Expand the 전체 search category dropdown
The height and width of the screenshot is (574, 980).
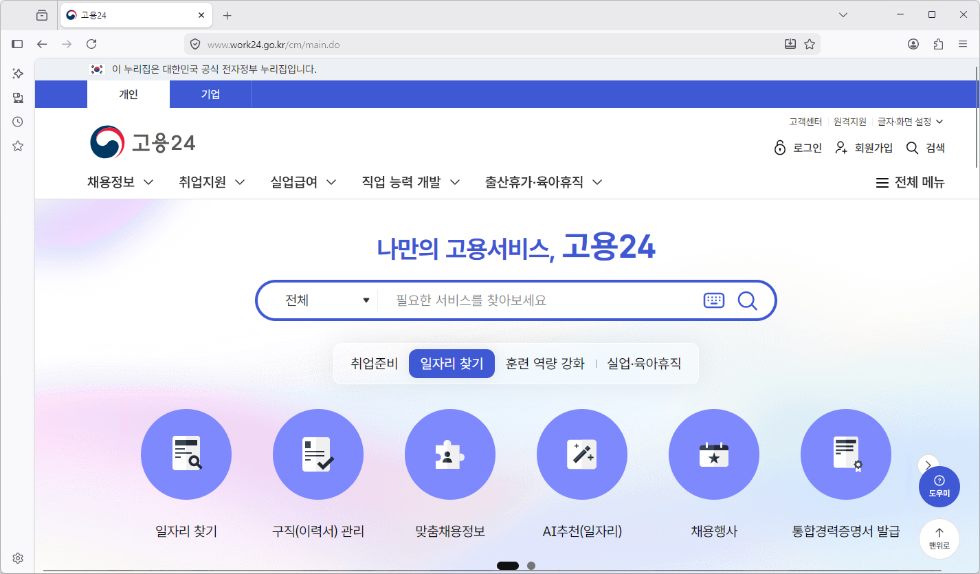tap(328, 300)
